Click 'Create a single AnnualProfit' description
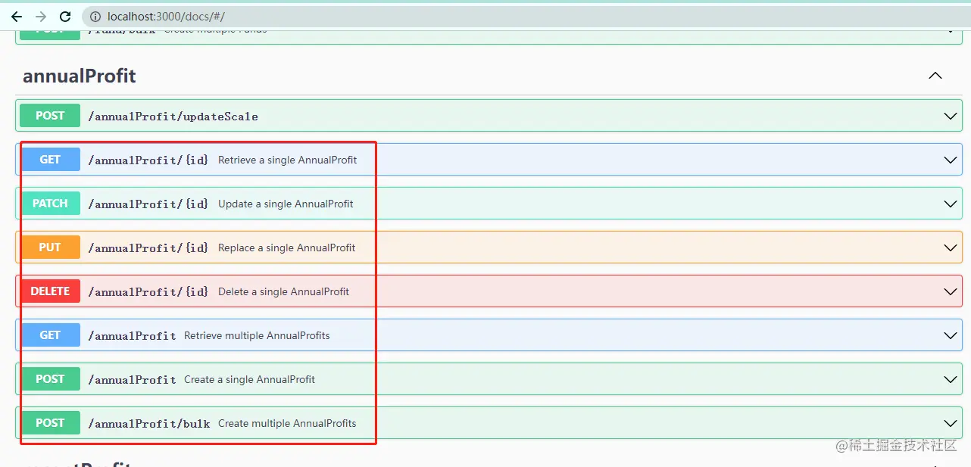This screenshot has width=971, height=467. (x=250, y=380)
